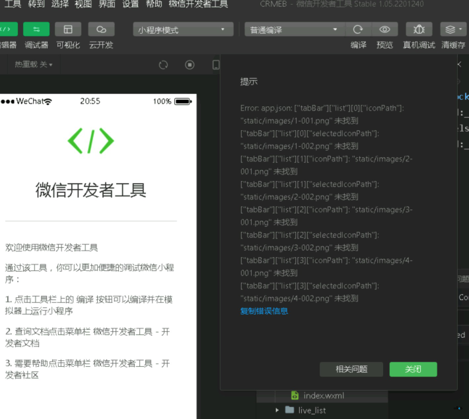This screenshot has height=419, width=469.
Task: Click the 调试器 label
Action: pyautogui.click(x=36, y=45)
